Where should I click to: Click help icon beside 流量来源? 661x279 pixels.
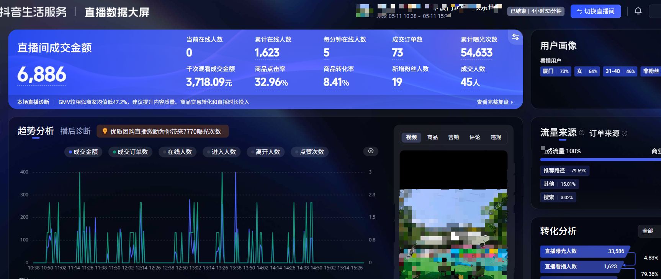[582, 133]
